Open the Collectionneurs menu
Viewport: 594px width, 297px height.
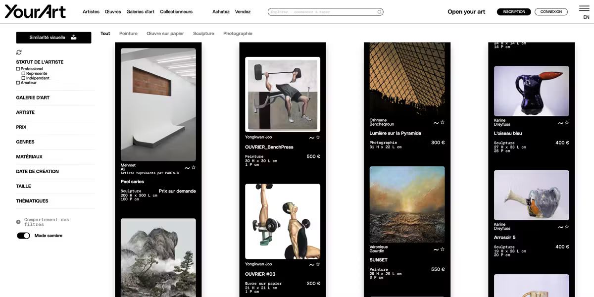tap(176, 12)
